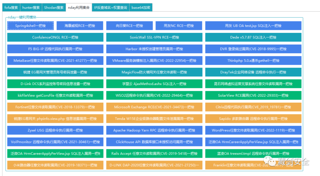The image size is (320, 176).
Task: Click DrayTek企业网络设备 远程命令执行 button
Action: pyautogui.click(x=253, y=72)
